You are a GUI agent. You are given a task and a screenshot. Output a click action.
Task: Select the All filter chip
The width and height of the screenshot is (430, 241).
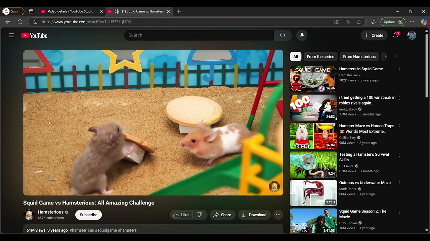296,57
